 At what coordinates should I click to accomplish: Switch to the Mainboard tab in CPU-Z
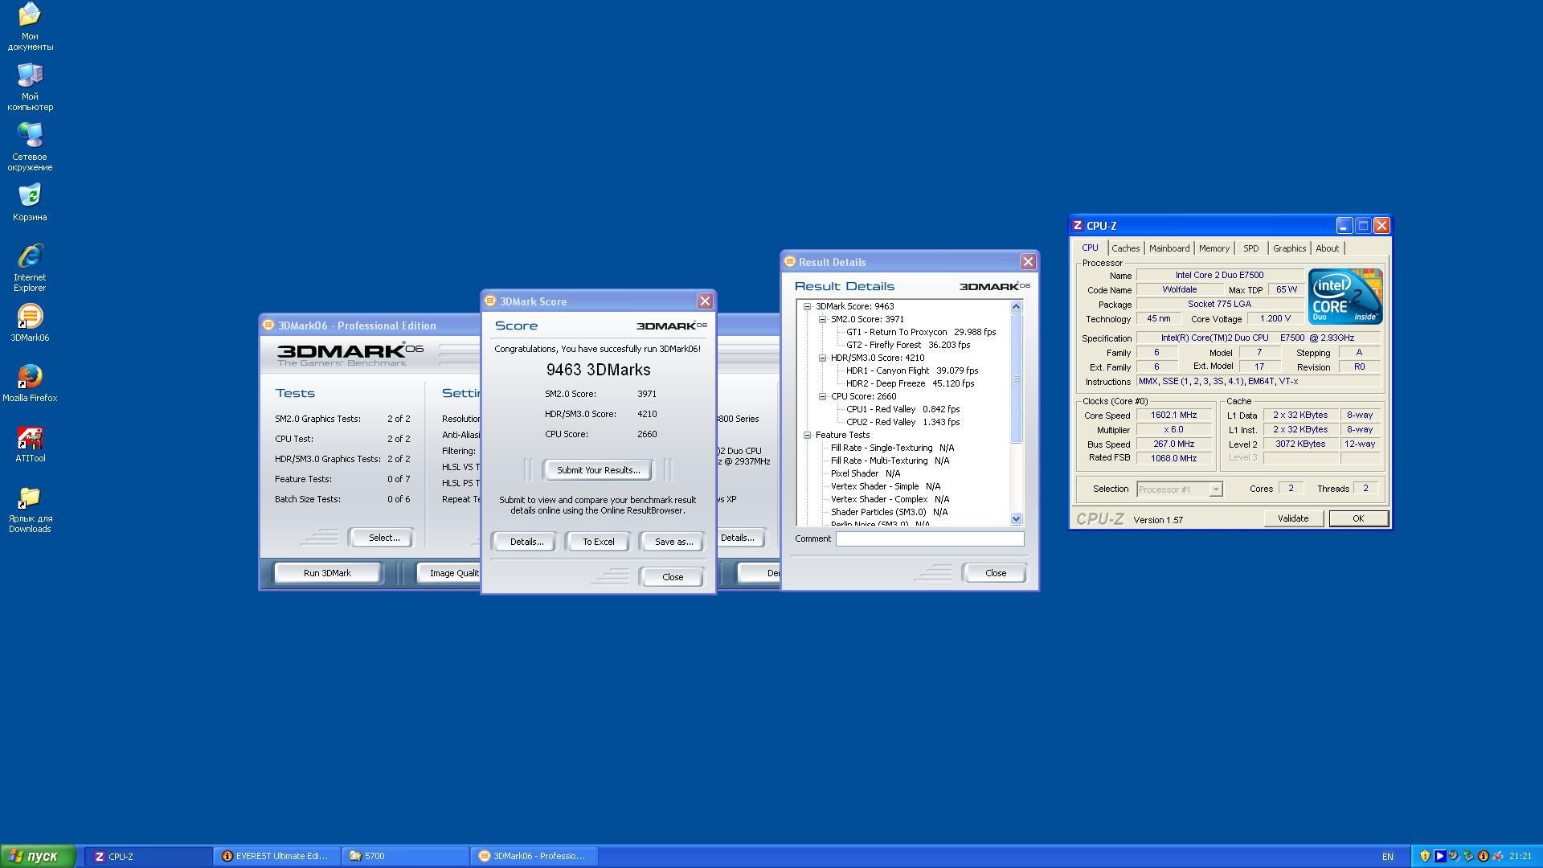tap(1169, 248)
